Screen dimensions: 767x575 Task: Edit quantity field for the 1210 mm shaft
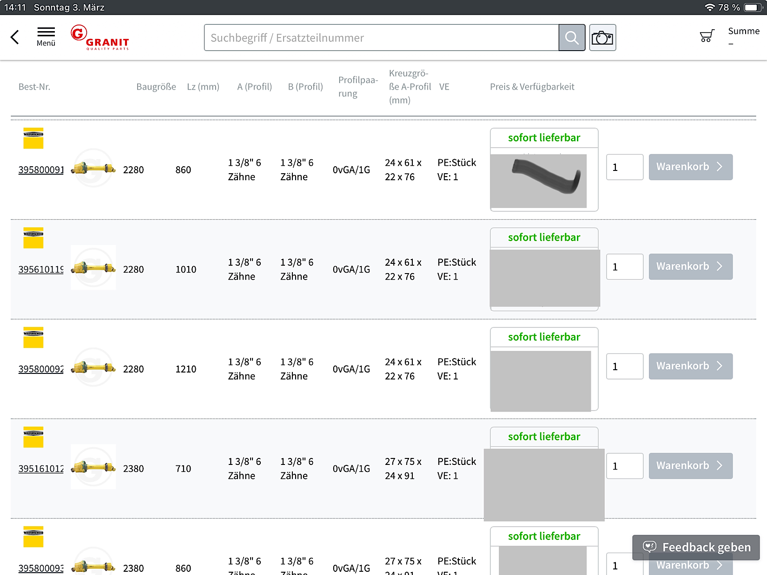click(624, 366)
